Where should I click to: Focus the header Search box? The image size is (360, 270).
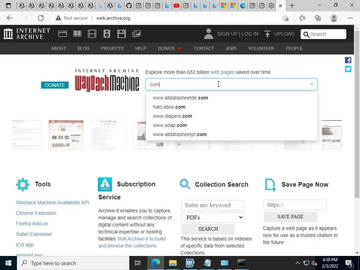click(x=323, y=34)
